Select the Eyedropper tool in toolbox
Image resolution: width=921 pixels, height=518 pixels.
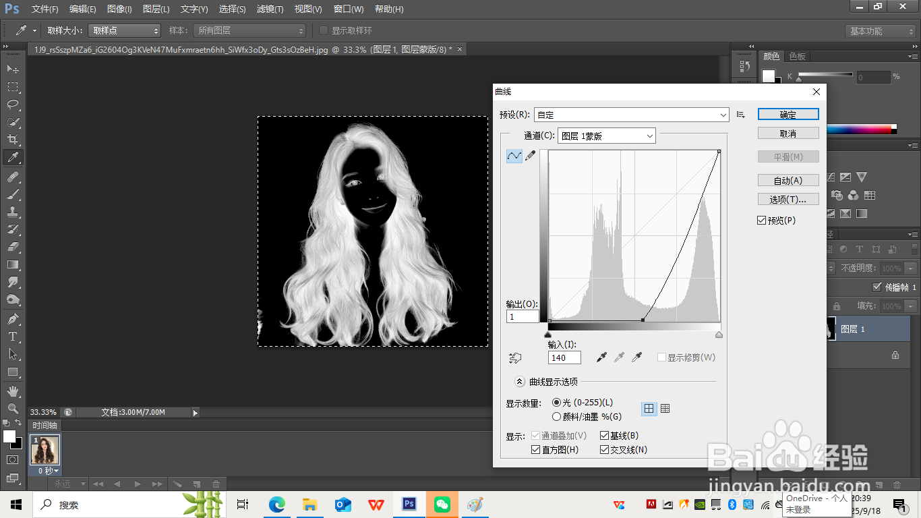coord(13,158)
